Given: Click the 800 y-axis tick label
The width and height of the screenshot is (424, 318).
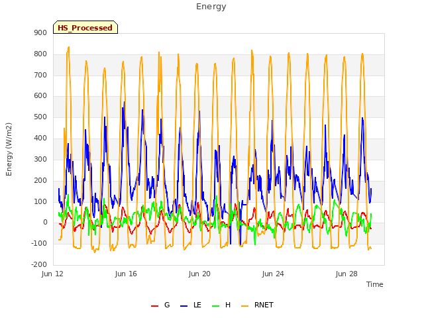Looking at the screenshot, I should click(x=40, y=54).
